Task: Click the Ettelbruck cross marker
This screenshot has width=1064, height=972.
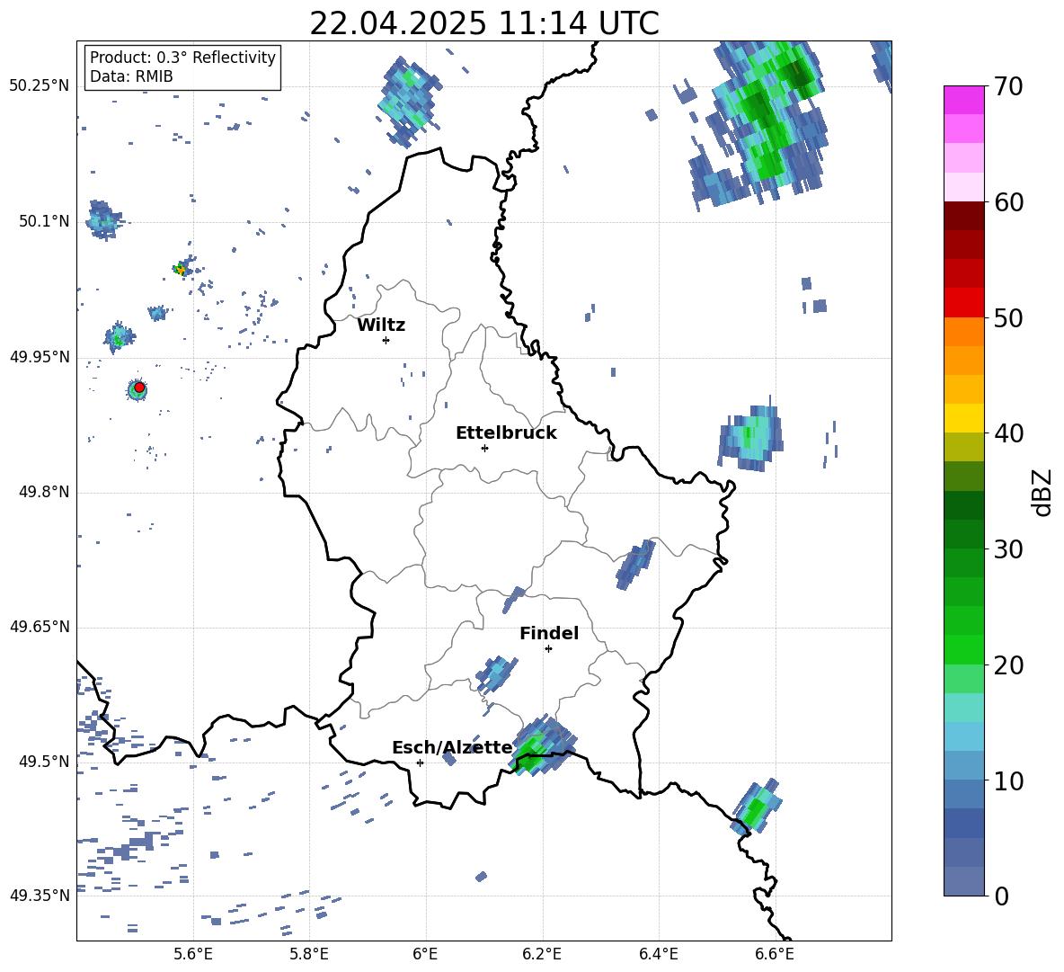Action: coord(484,448)
